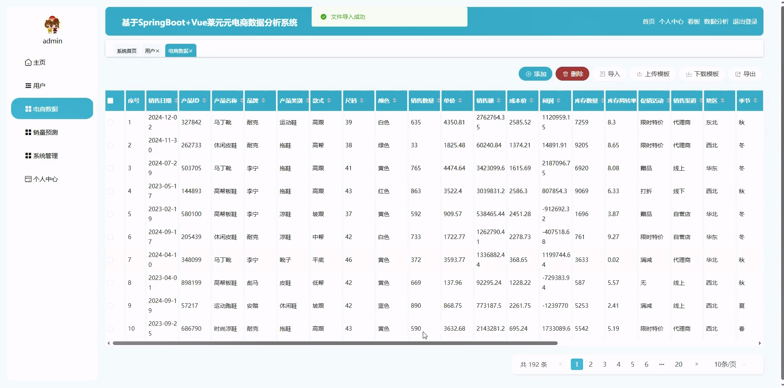
Task: Click the 下载模板 button
Action: coord(702,74)
